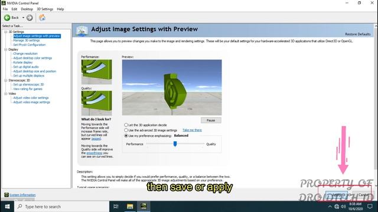Viewport: 378px width, 212px height.
Task: Collapse the Video tree node
Action: (x=5, y=94)
